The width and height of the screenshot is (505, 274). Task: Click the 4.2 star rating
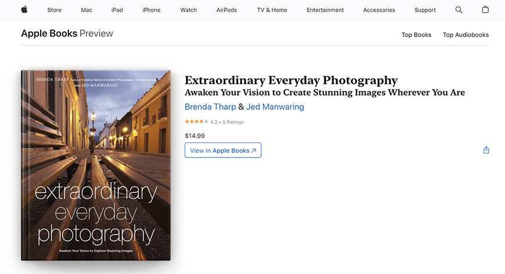point(196,122)
